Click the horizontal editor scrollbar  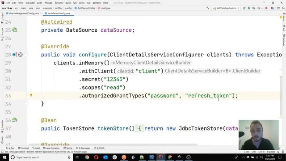(113, 144)
